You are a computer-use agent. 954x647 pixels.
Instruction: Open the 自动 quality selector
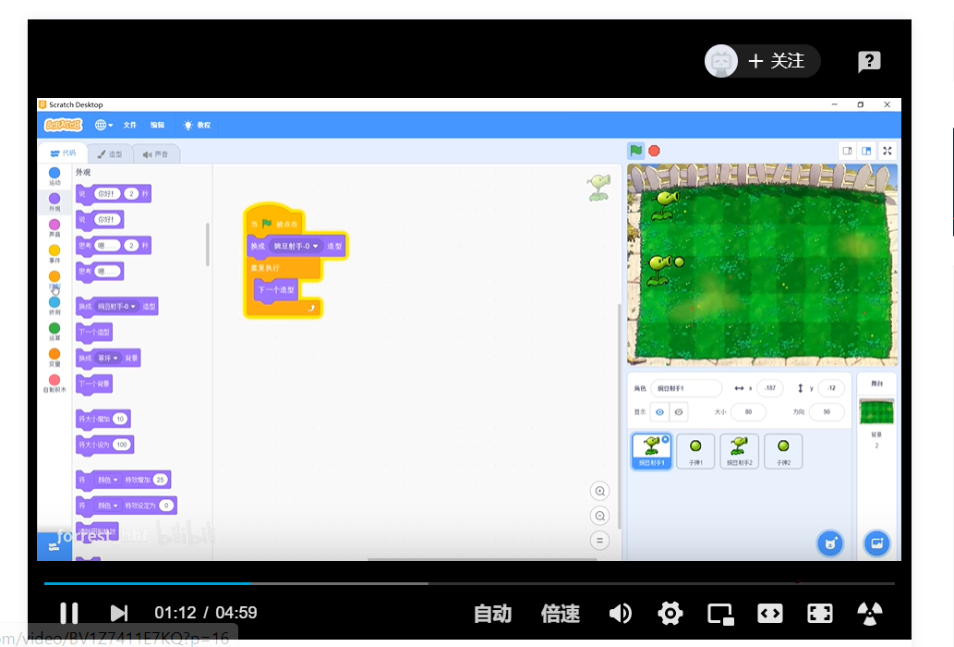tap(493, 614)
